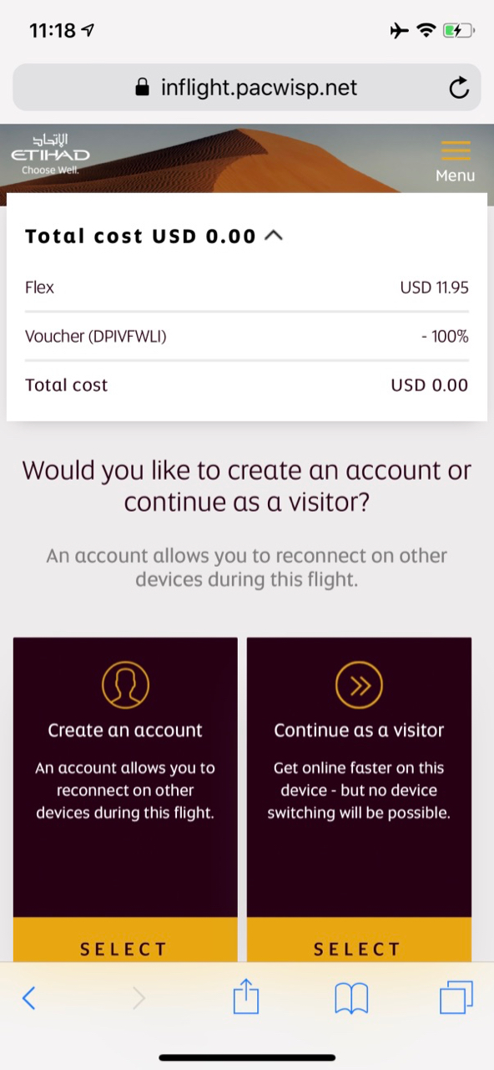Collapse the Total cost summary chevron
494x1070 pixels.
pyautogui.click(x=274, y=236)
